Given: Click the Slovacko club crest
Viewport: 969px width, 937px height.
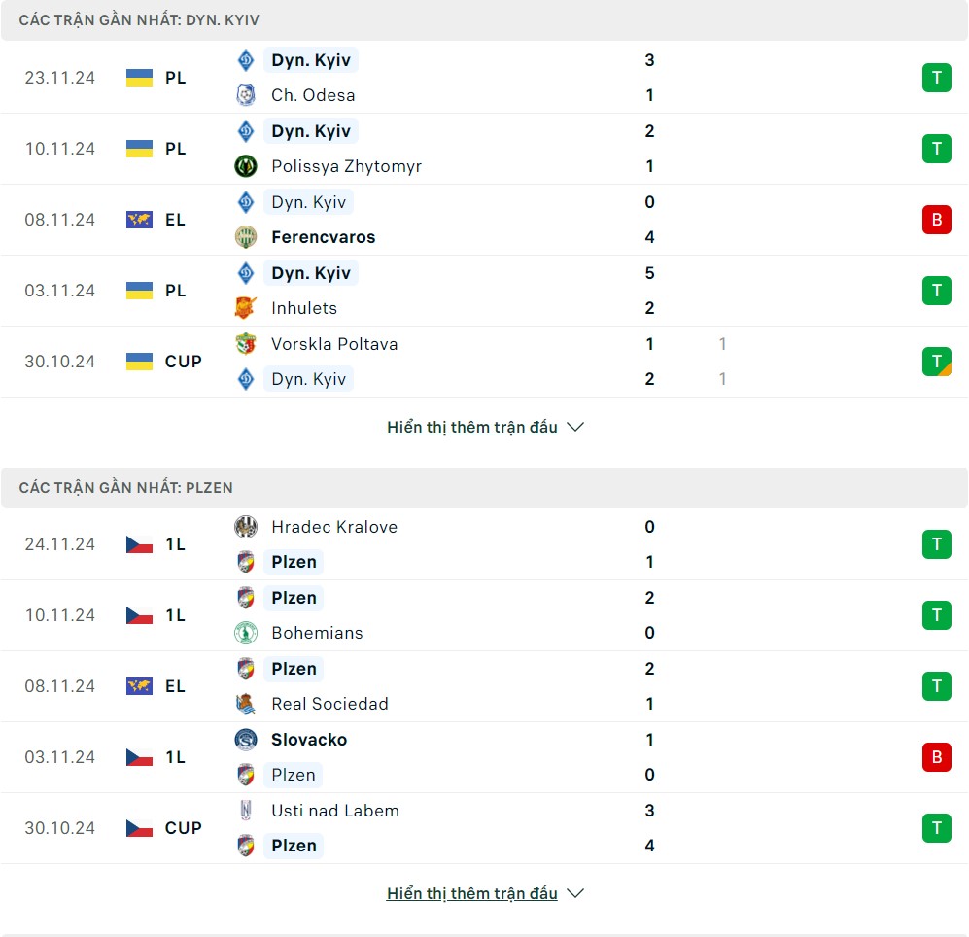Looking at the screenshot, I should 245,740.
